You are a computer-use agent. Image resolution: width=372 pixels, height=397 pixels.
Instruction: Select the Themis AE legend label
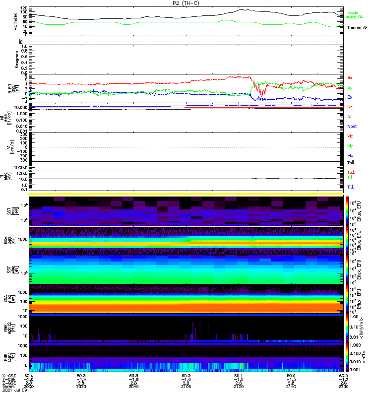(357, 28)
